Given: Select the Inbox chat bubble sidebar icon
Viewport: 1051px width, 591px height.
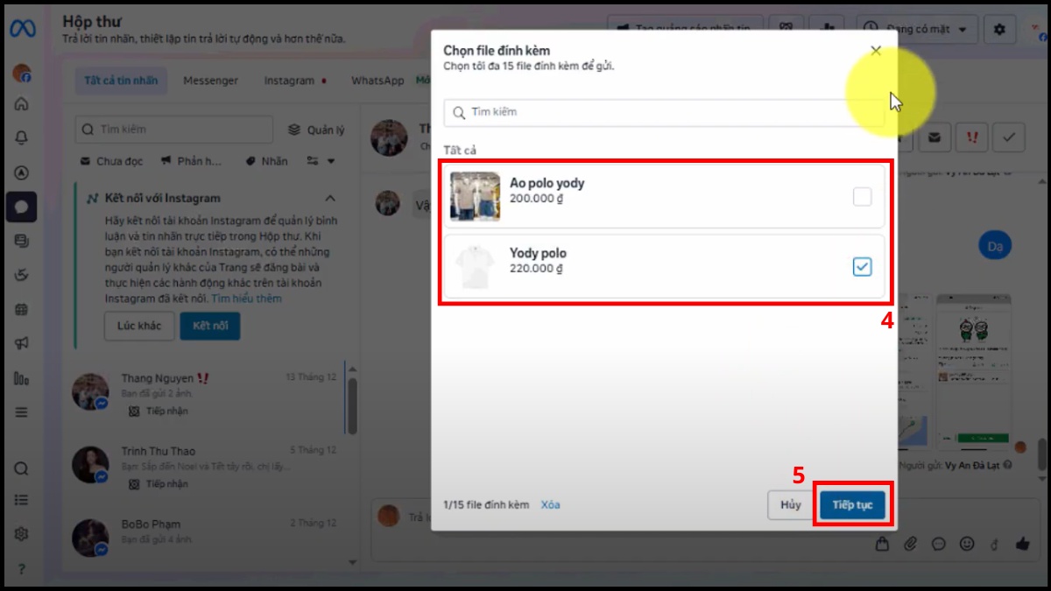Looking at the screenshot, I should [22, 207].
